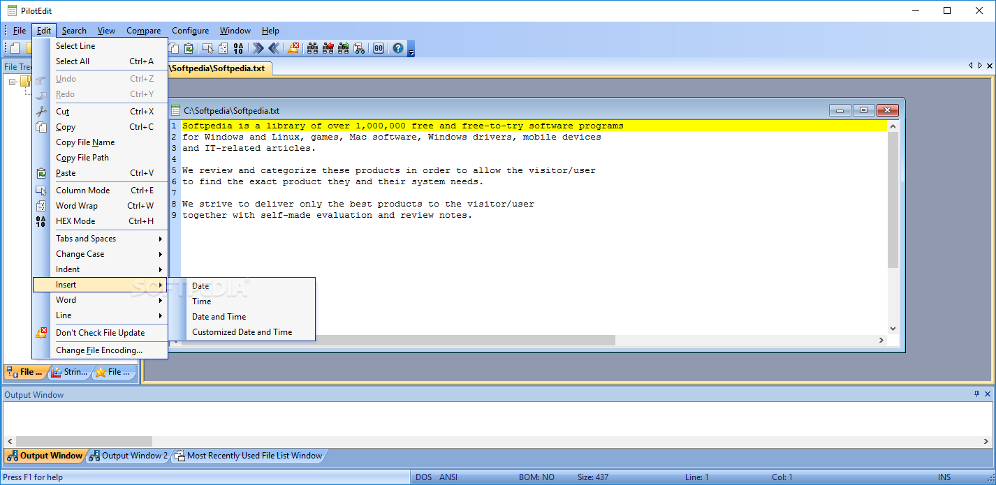Click the editor horizontal scrollbar thumb
The width and height of the screenshot is (996, 485).
point(399,340)
